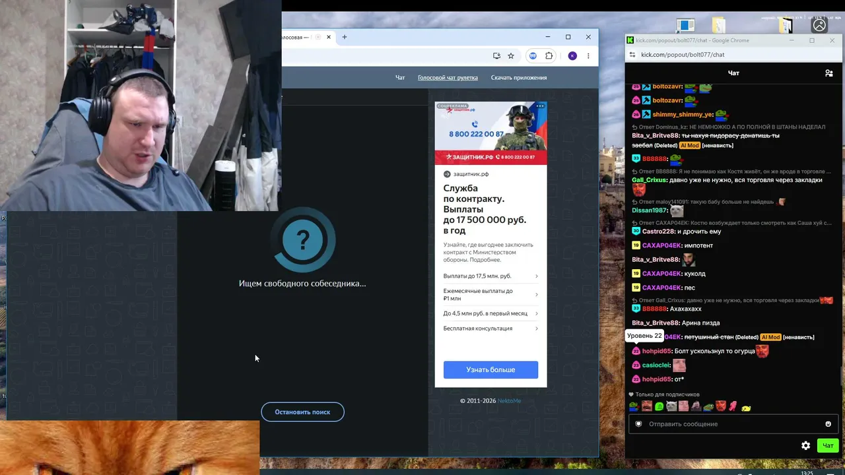The image size is (845, 475).
Task: Expand Выплаты до 17,5 млн. руб. row
Action: pos(490,276)
